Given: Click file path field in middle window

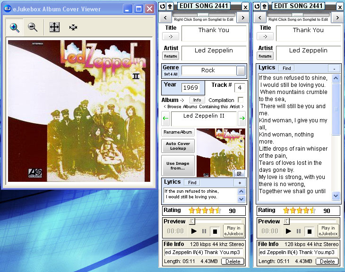Looking at the screenshot, I should tap(204, 252).
